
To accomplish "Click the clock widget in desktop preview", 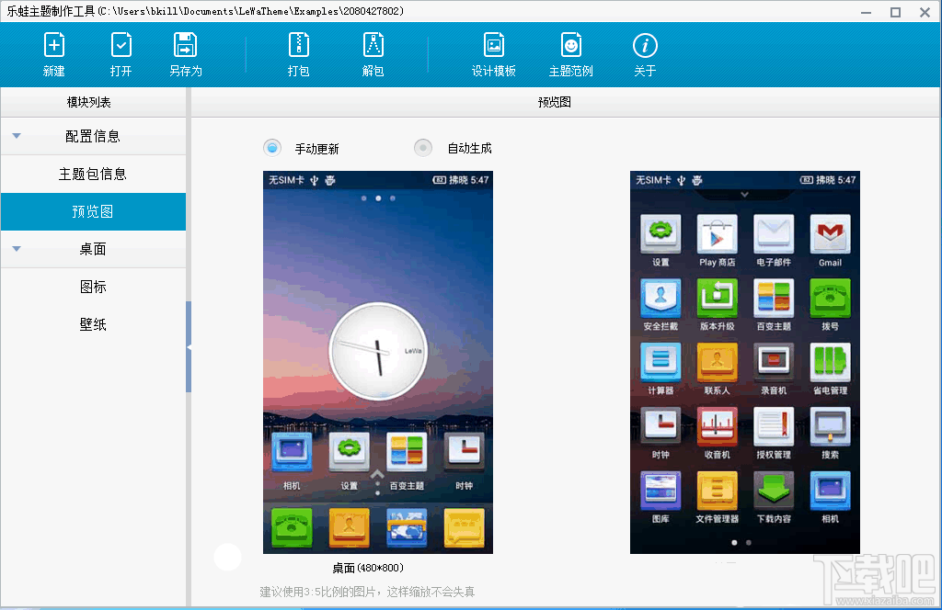I will (378, 352).
